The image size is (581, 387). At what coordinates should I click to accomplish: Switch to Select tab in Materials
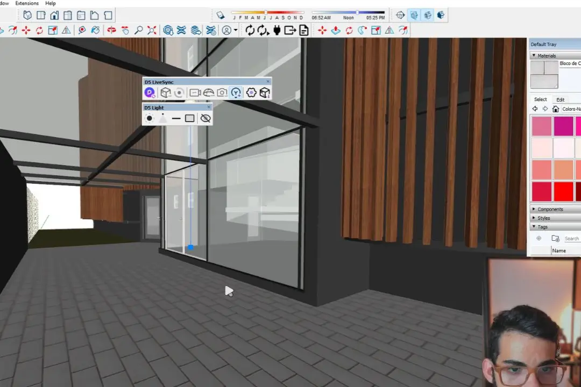pyautogui.click(x=540, y=99)
